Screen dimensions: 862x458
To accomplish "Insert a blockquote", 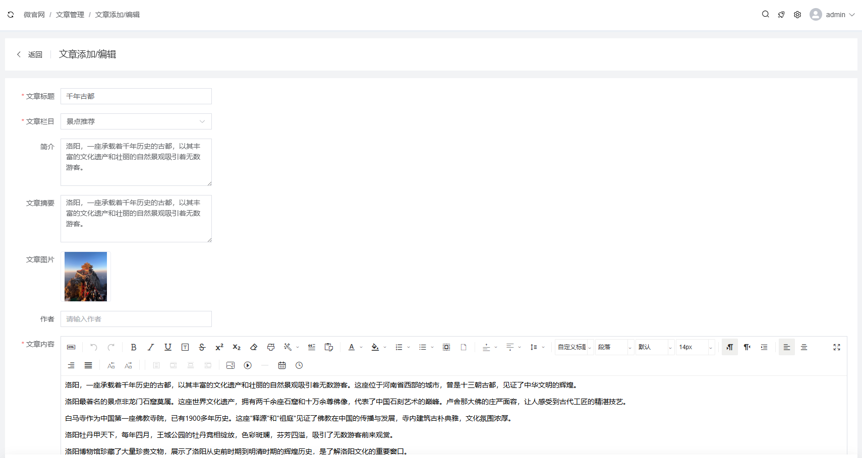I will (312, 347).
